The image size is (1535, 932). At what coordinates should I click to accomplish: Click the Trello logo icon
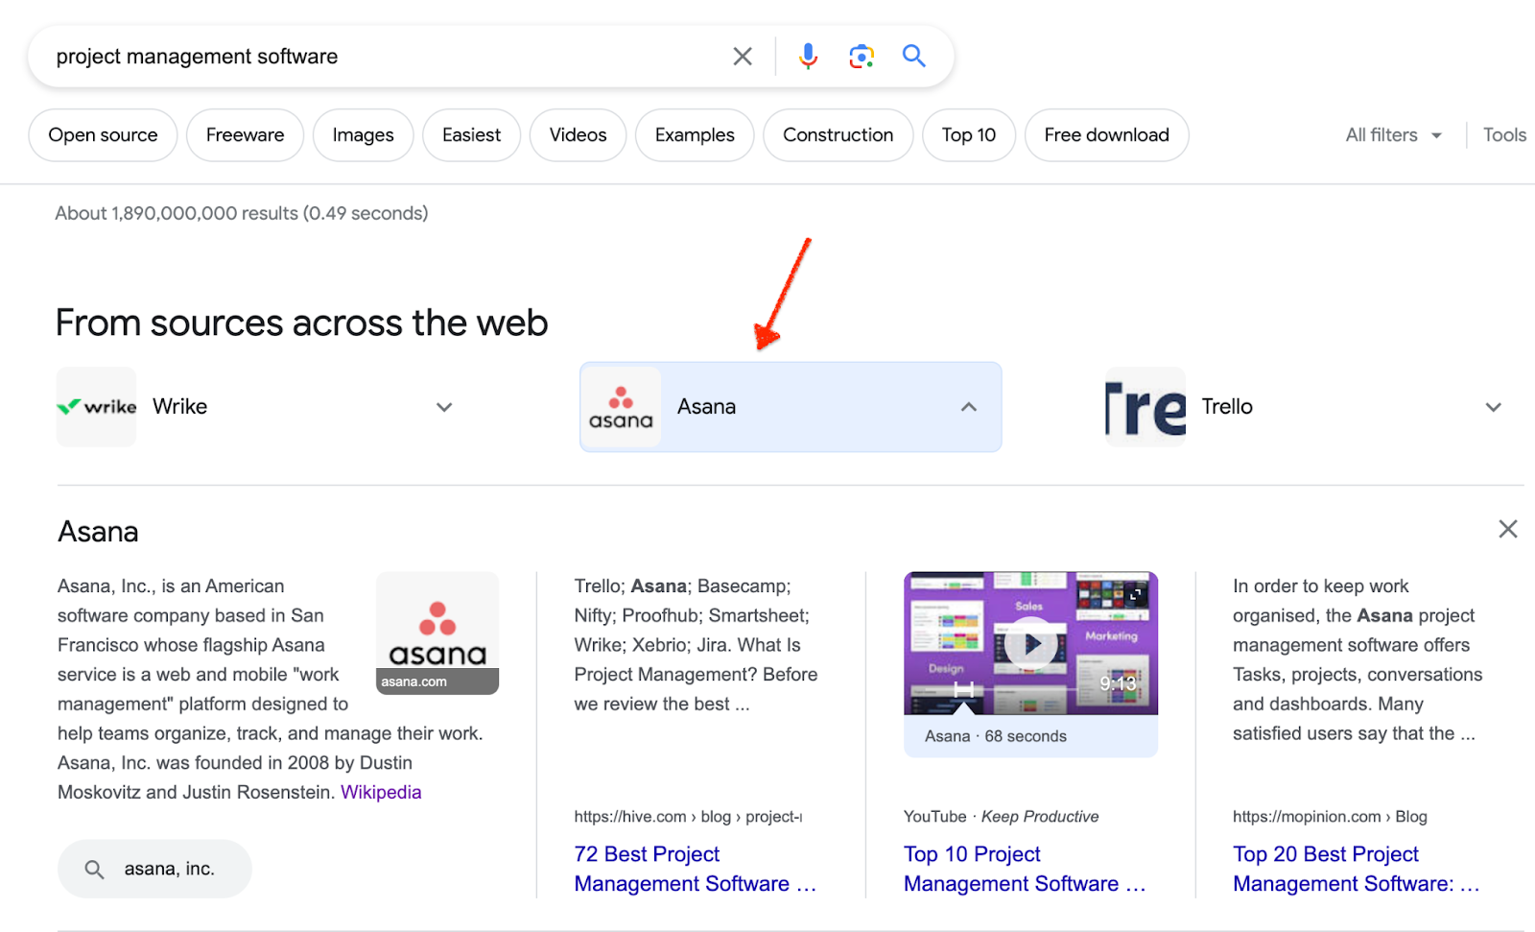[1145, 407]
